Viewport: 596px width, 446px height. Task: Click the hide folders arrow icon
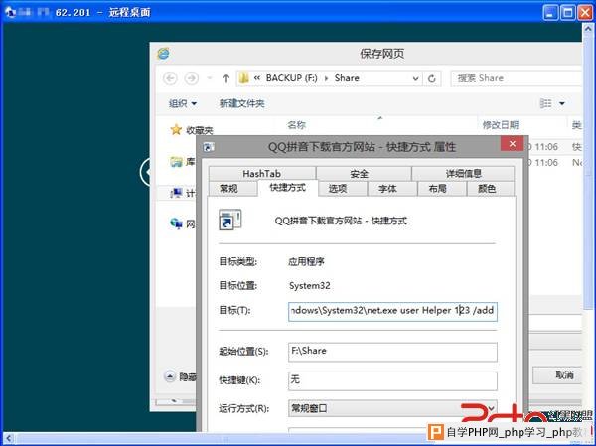[170, 376]
